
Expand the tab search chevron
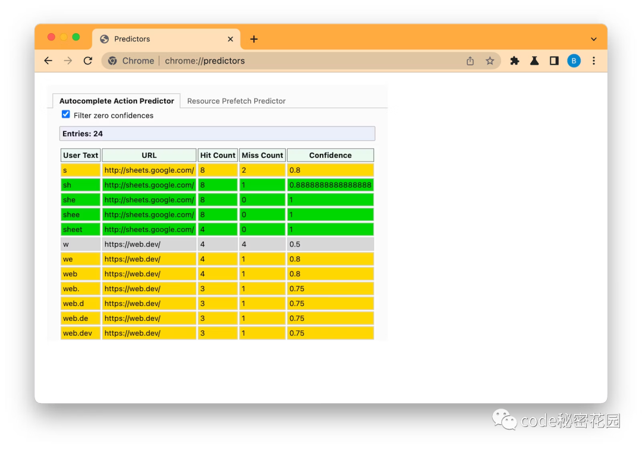(593, 39)
